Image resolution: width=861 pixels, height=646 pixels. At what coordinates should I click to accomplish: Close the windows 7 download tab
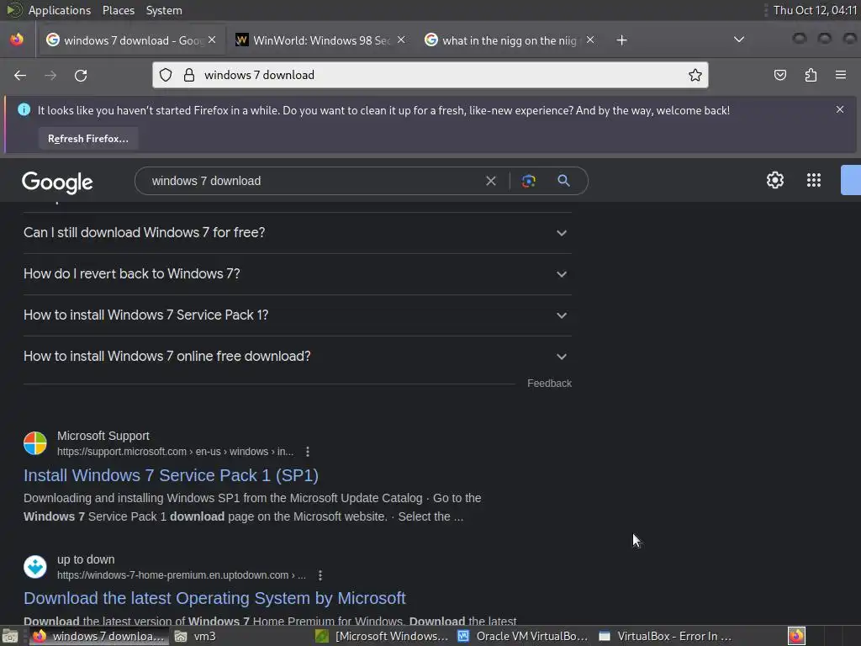212,40
